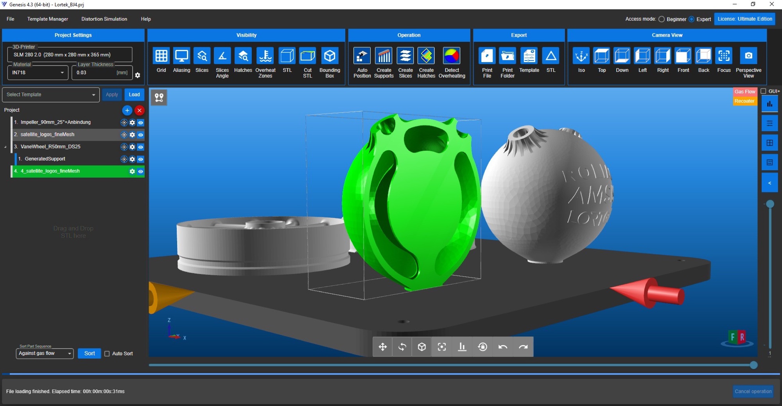The width and height of the screenshot is (782, 406).
Task: Collapse the VaneWheel_R50mm_DS25 tree node
Action: (5, 147)
